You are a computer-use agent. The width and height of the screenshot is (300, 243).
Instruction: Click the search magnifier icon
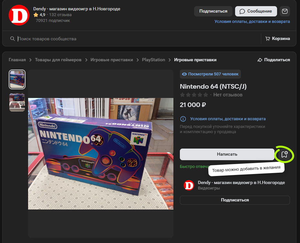(13, 39)
